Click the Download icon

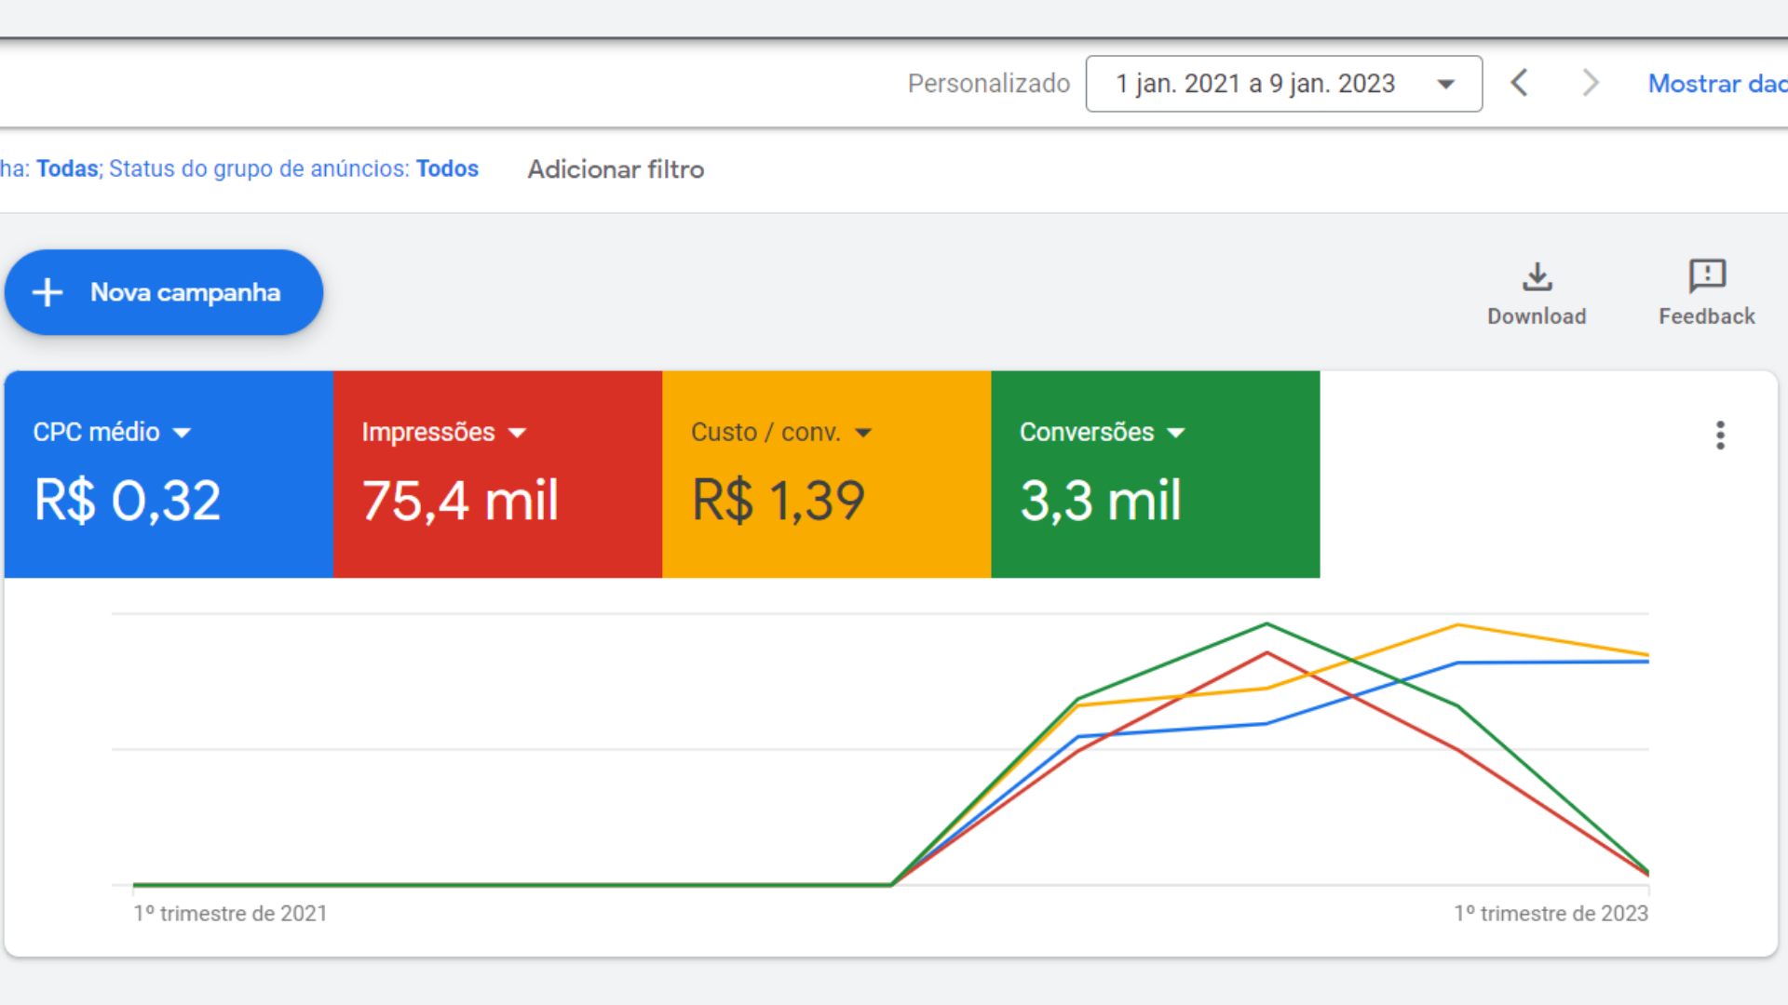click(x=1537, y=277)
